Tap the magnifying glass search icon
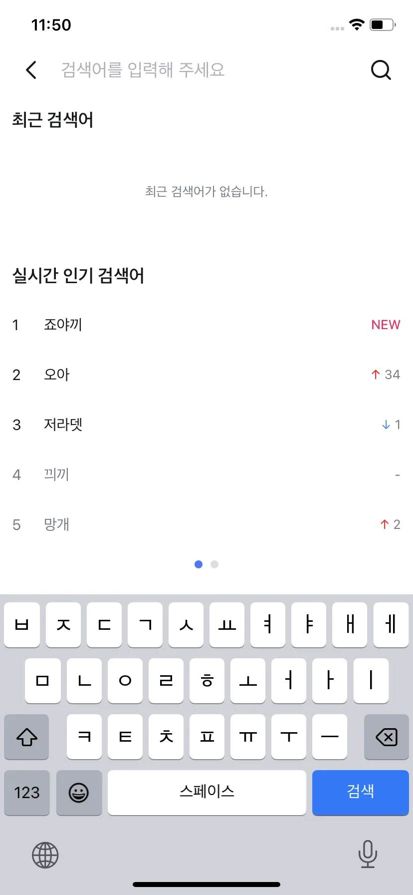This screenshot has width=413, height=895. point(381,70)
